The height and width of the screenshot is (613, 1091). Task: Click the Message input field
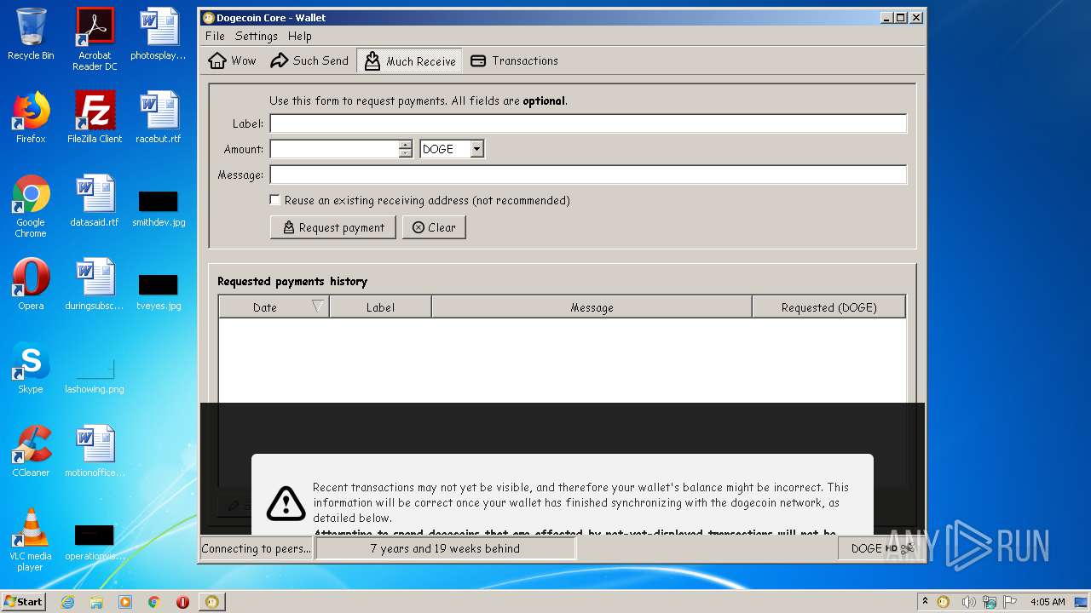588,175
